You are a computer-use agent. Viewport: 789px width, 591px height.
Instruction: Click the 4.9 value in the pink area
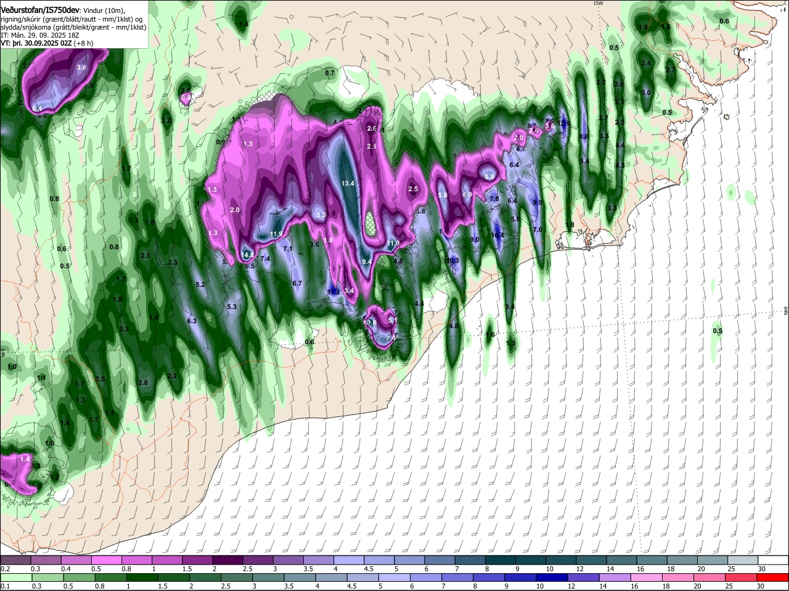click(467, 194)
